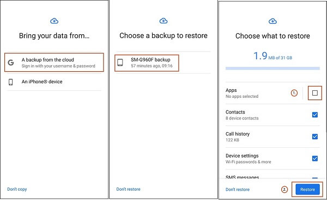Image resolution: width=327 pixels, height=200 pixels.
Task: Select A backup from the cloud
Action: click(x=54, y=62)
